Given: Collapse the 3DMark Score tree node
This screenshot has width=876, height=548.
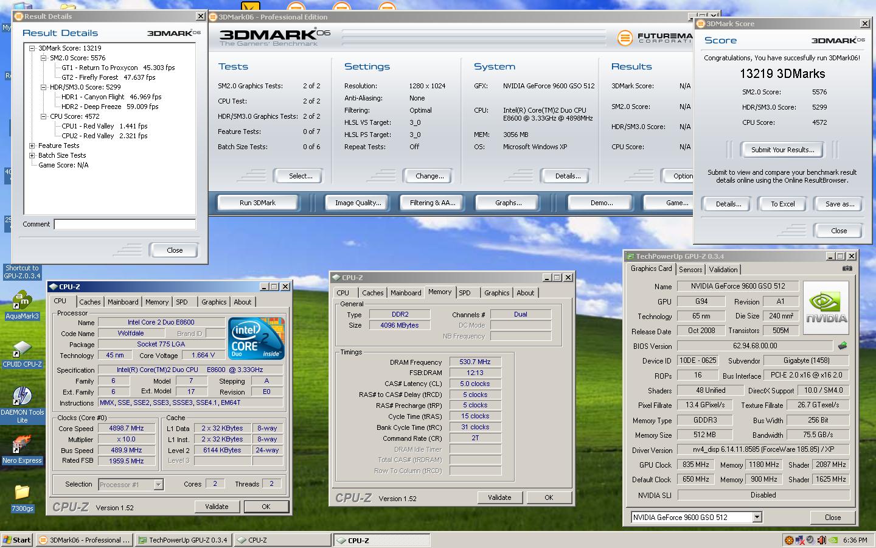Looking at the screenshot, I should (x=32, y=48).
